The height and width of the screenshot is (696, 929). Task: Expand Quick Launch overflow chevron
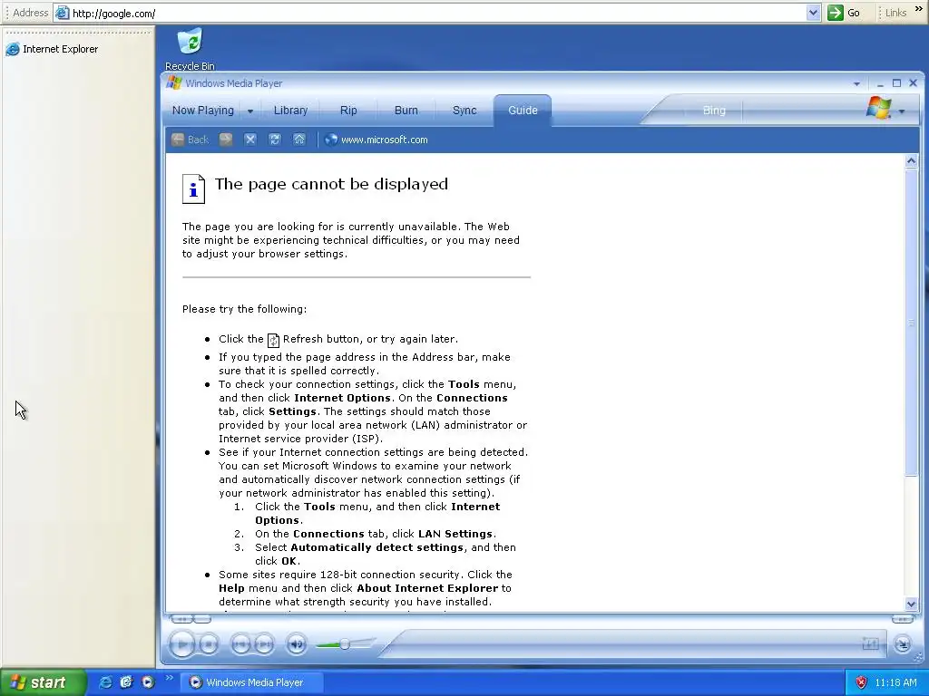pos(169,678)
